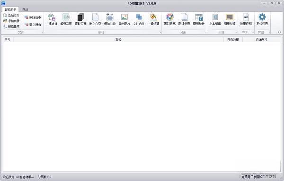Maximize the PDF智能助手 window
The image size is (284, 181).
coord(272,3)
